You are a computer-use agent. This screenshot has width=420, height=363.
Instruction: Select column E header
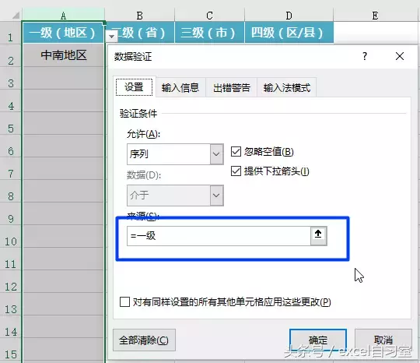coord(375,16)
